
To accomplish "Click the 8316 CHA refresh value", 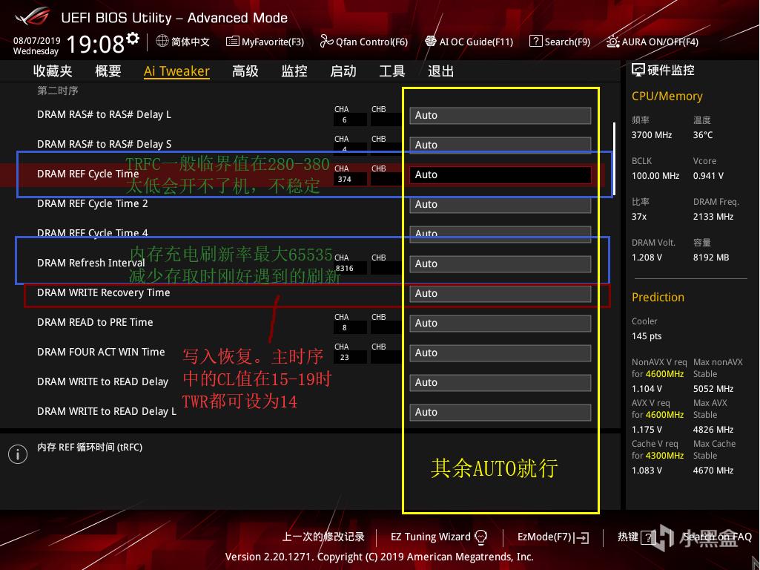I will [x=345, y=268].
